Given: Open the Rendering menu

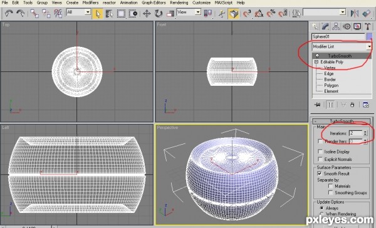Looking at the screenshot, I should coord(179,3).
